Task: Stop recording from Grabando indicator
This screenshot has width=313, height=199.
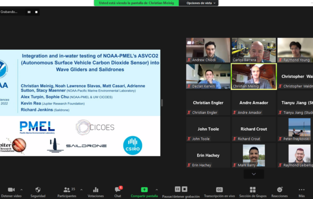Action: click(36, 12)
